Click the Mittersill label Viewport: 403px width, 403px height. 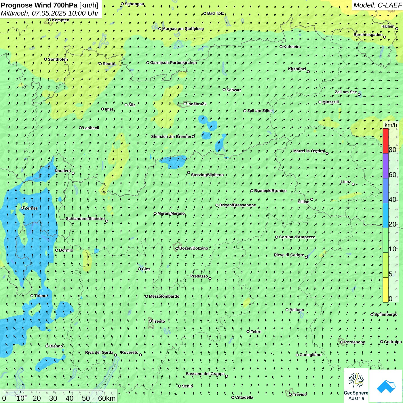[x=330, y=102]
